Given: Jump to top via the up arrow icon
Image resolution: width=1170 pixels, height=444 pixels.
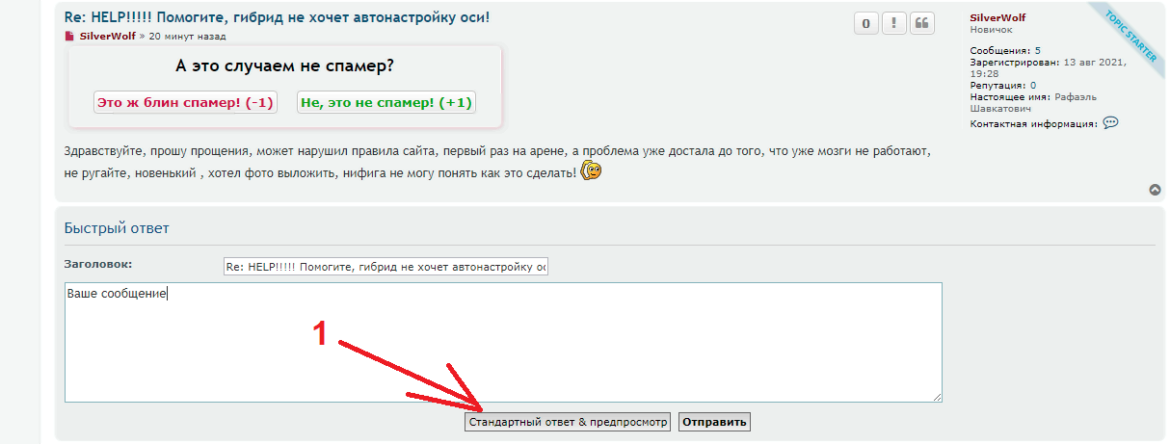Looking at the screenshot, I should 1156,190.
